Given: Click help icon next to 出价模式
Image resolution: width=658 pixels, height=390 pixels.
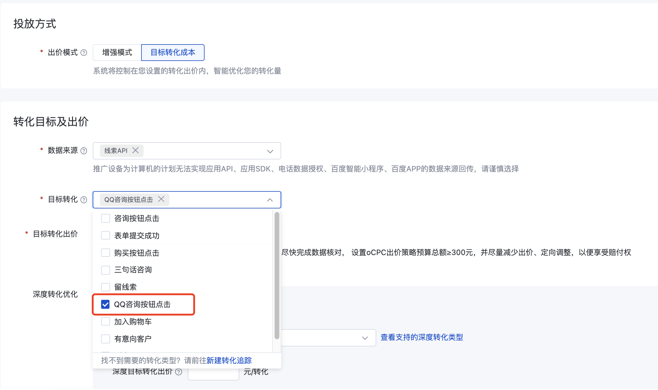Looking at the screenshot, I should (84, 53).
